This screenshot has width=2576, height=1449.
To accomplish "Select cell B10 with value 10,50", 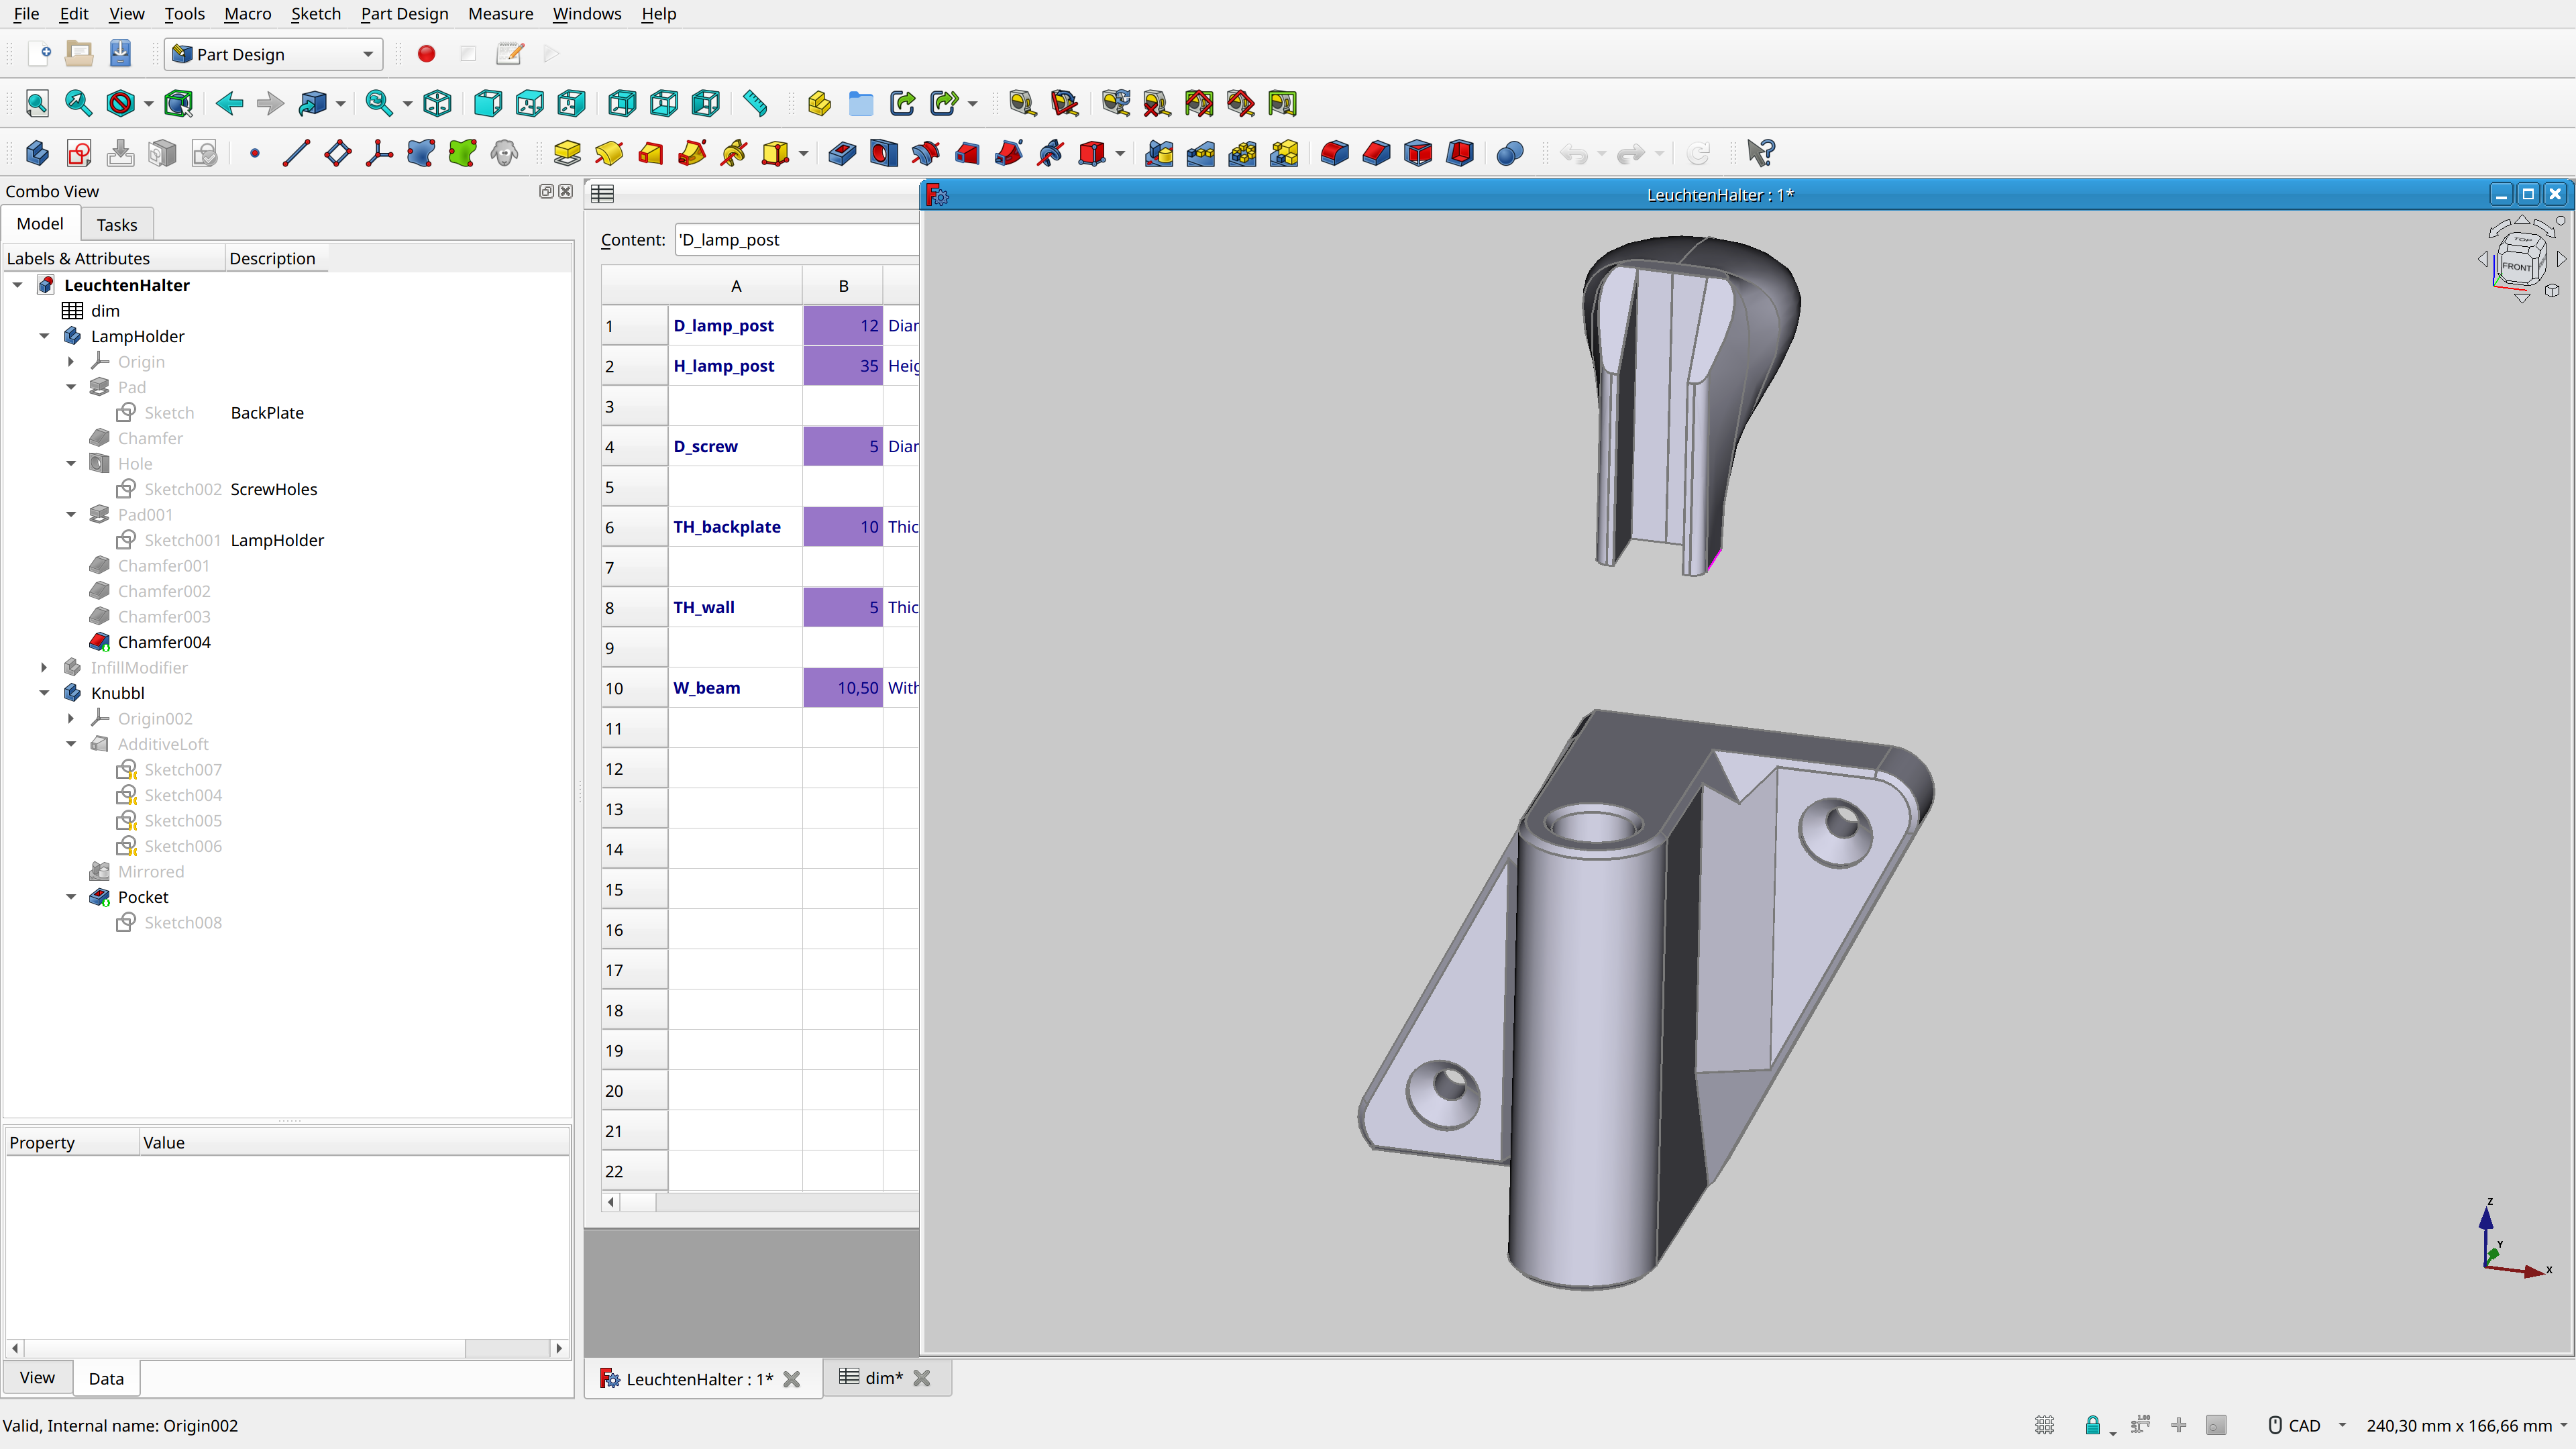I will click(x=843, y=688).
